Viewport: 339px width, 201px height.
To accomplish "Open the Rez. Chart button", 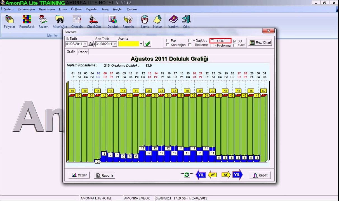I will click(x=260, y=42).
